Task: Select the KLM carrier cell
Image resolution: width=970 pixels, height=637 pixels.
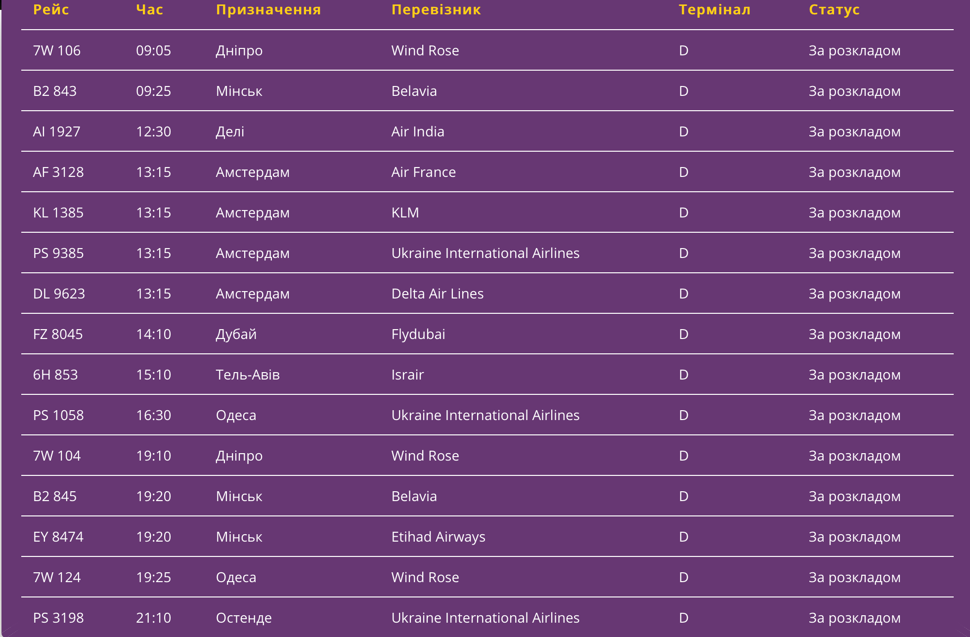Action: [x=405, y=212]
